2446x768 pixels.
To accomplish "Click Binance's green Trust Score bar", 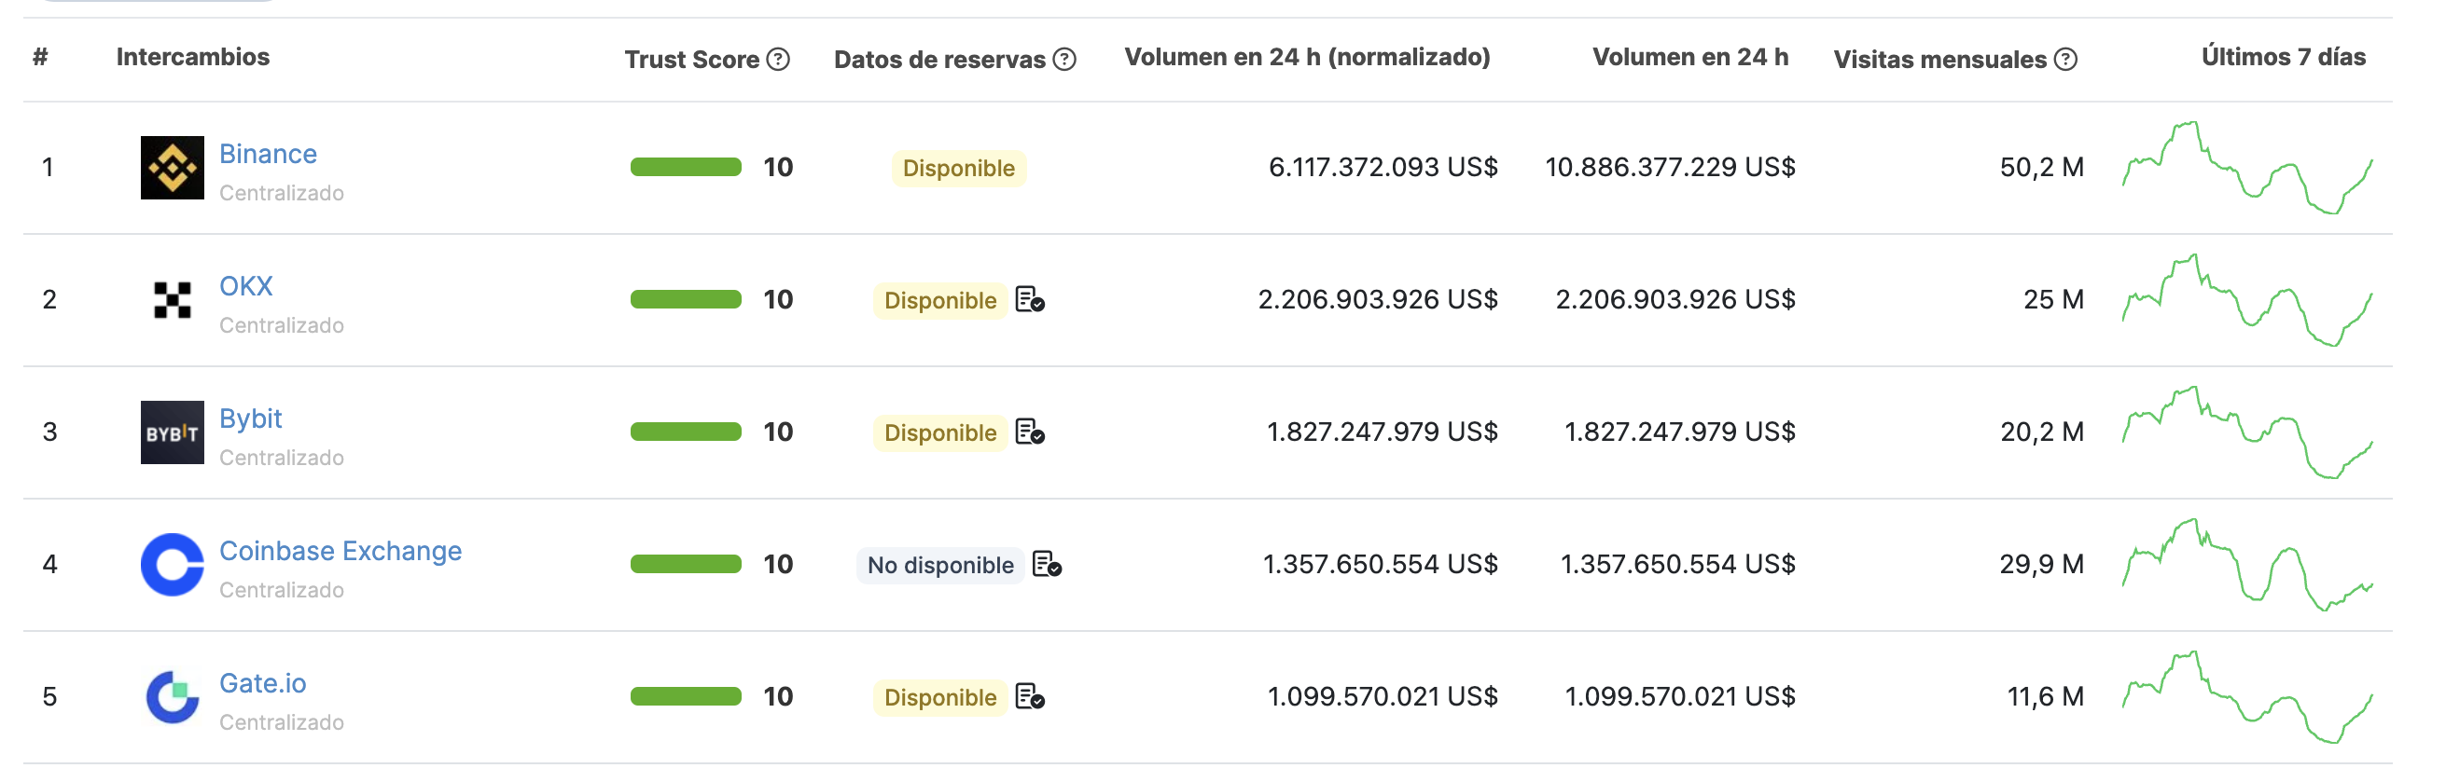I will point(686,168).
